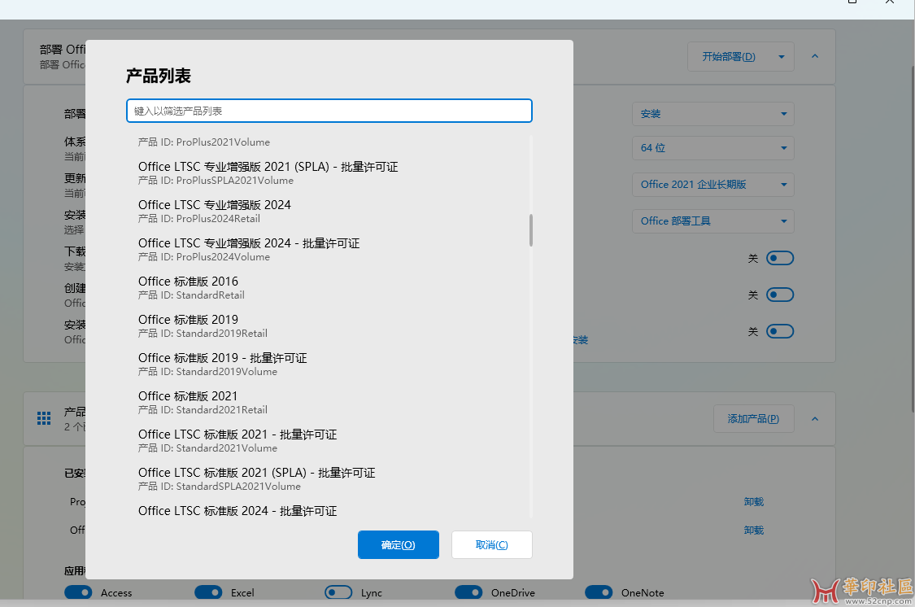Select Office LTSC 标准版 2021 - 批量许可证
Screen dimensions: 915x607
[x=329, y=441]
